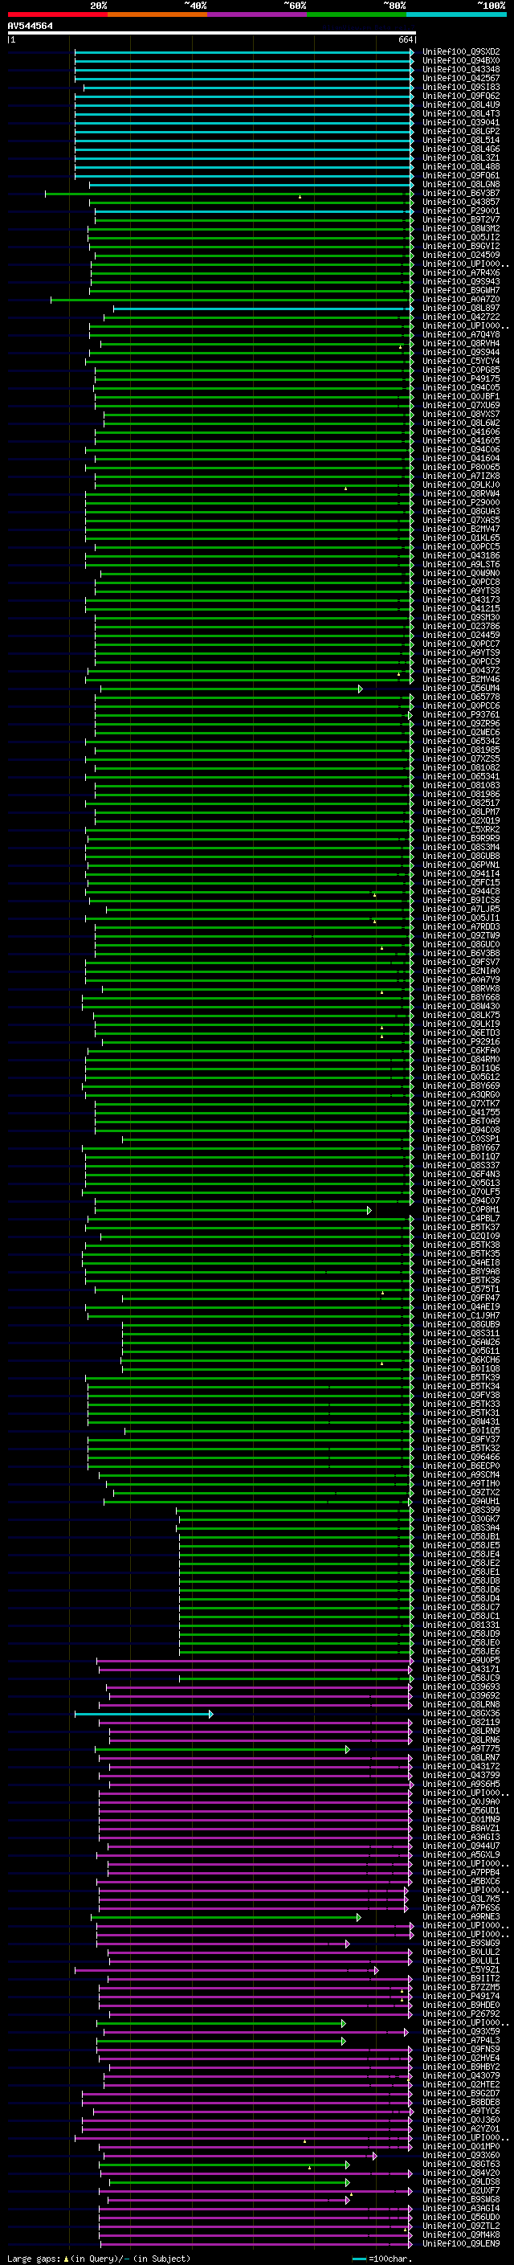Open hit UniRef100_Q9SI83
The width and height of the screenshot is (514, 2265).
click(461, 87)
